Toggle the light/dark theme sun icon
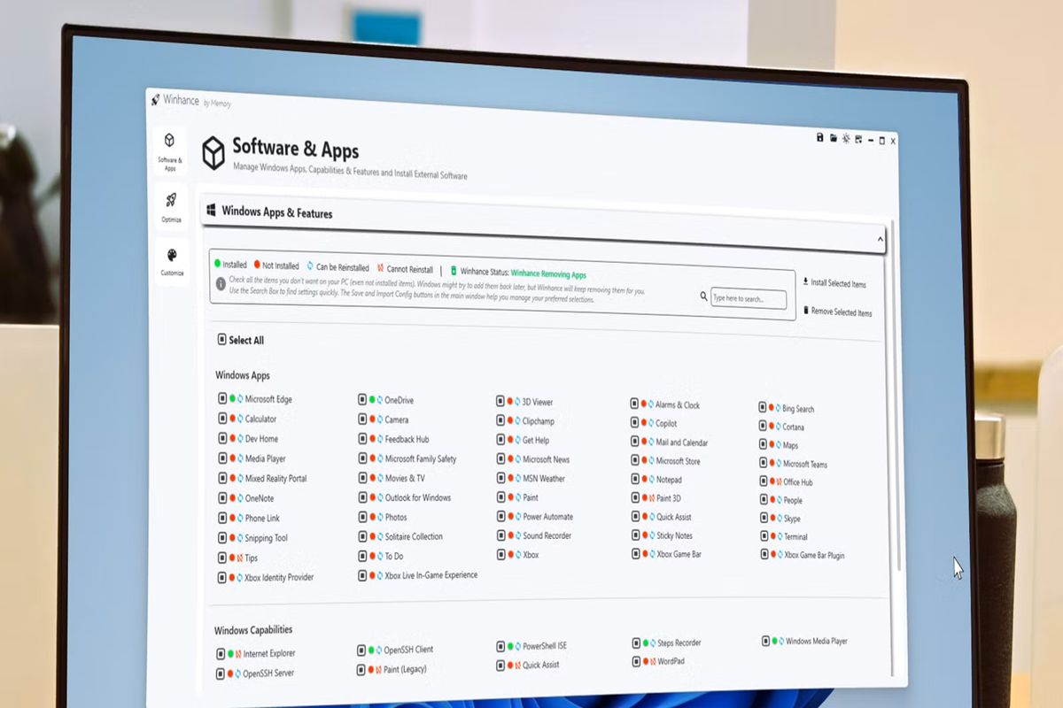This screenshot has width=1063, height=708. [846, 138]
